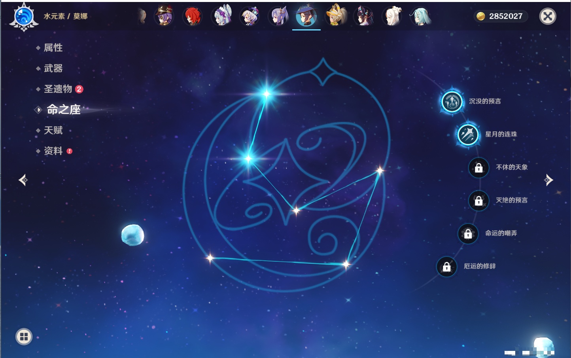Click the locked 命运的嘲弄 node icon
Image resolution: width=571 pixels, height=358 pixels.
pyautogui.click(x=468, y=234)
